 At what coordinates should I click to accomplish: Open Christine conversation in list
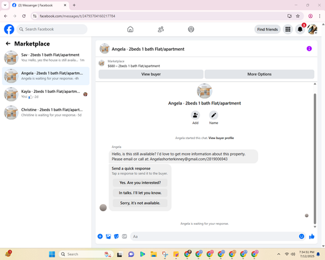coord(45,112)
